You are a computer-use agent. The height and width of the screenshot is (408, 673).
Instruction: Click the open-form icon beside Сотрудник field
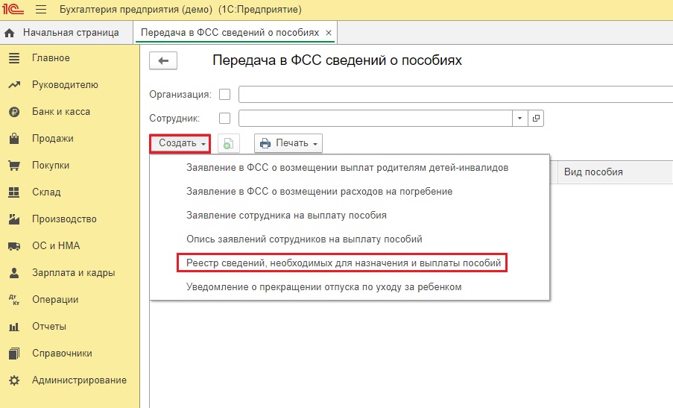click(536, 118)
